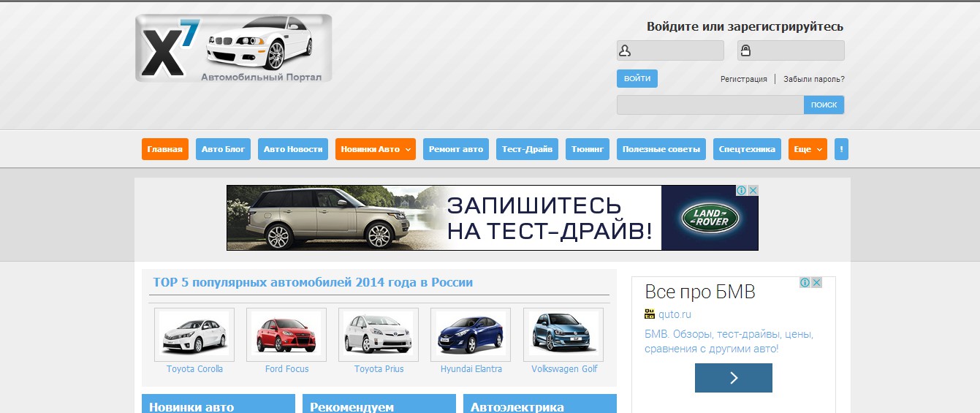Open the Забыли пароль? link
Image resolution: width=980 pixels, height=413 pixels.
tap(814, 79)
